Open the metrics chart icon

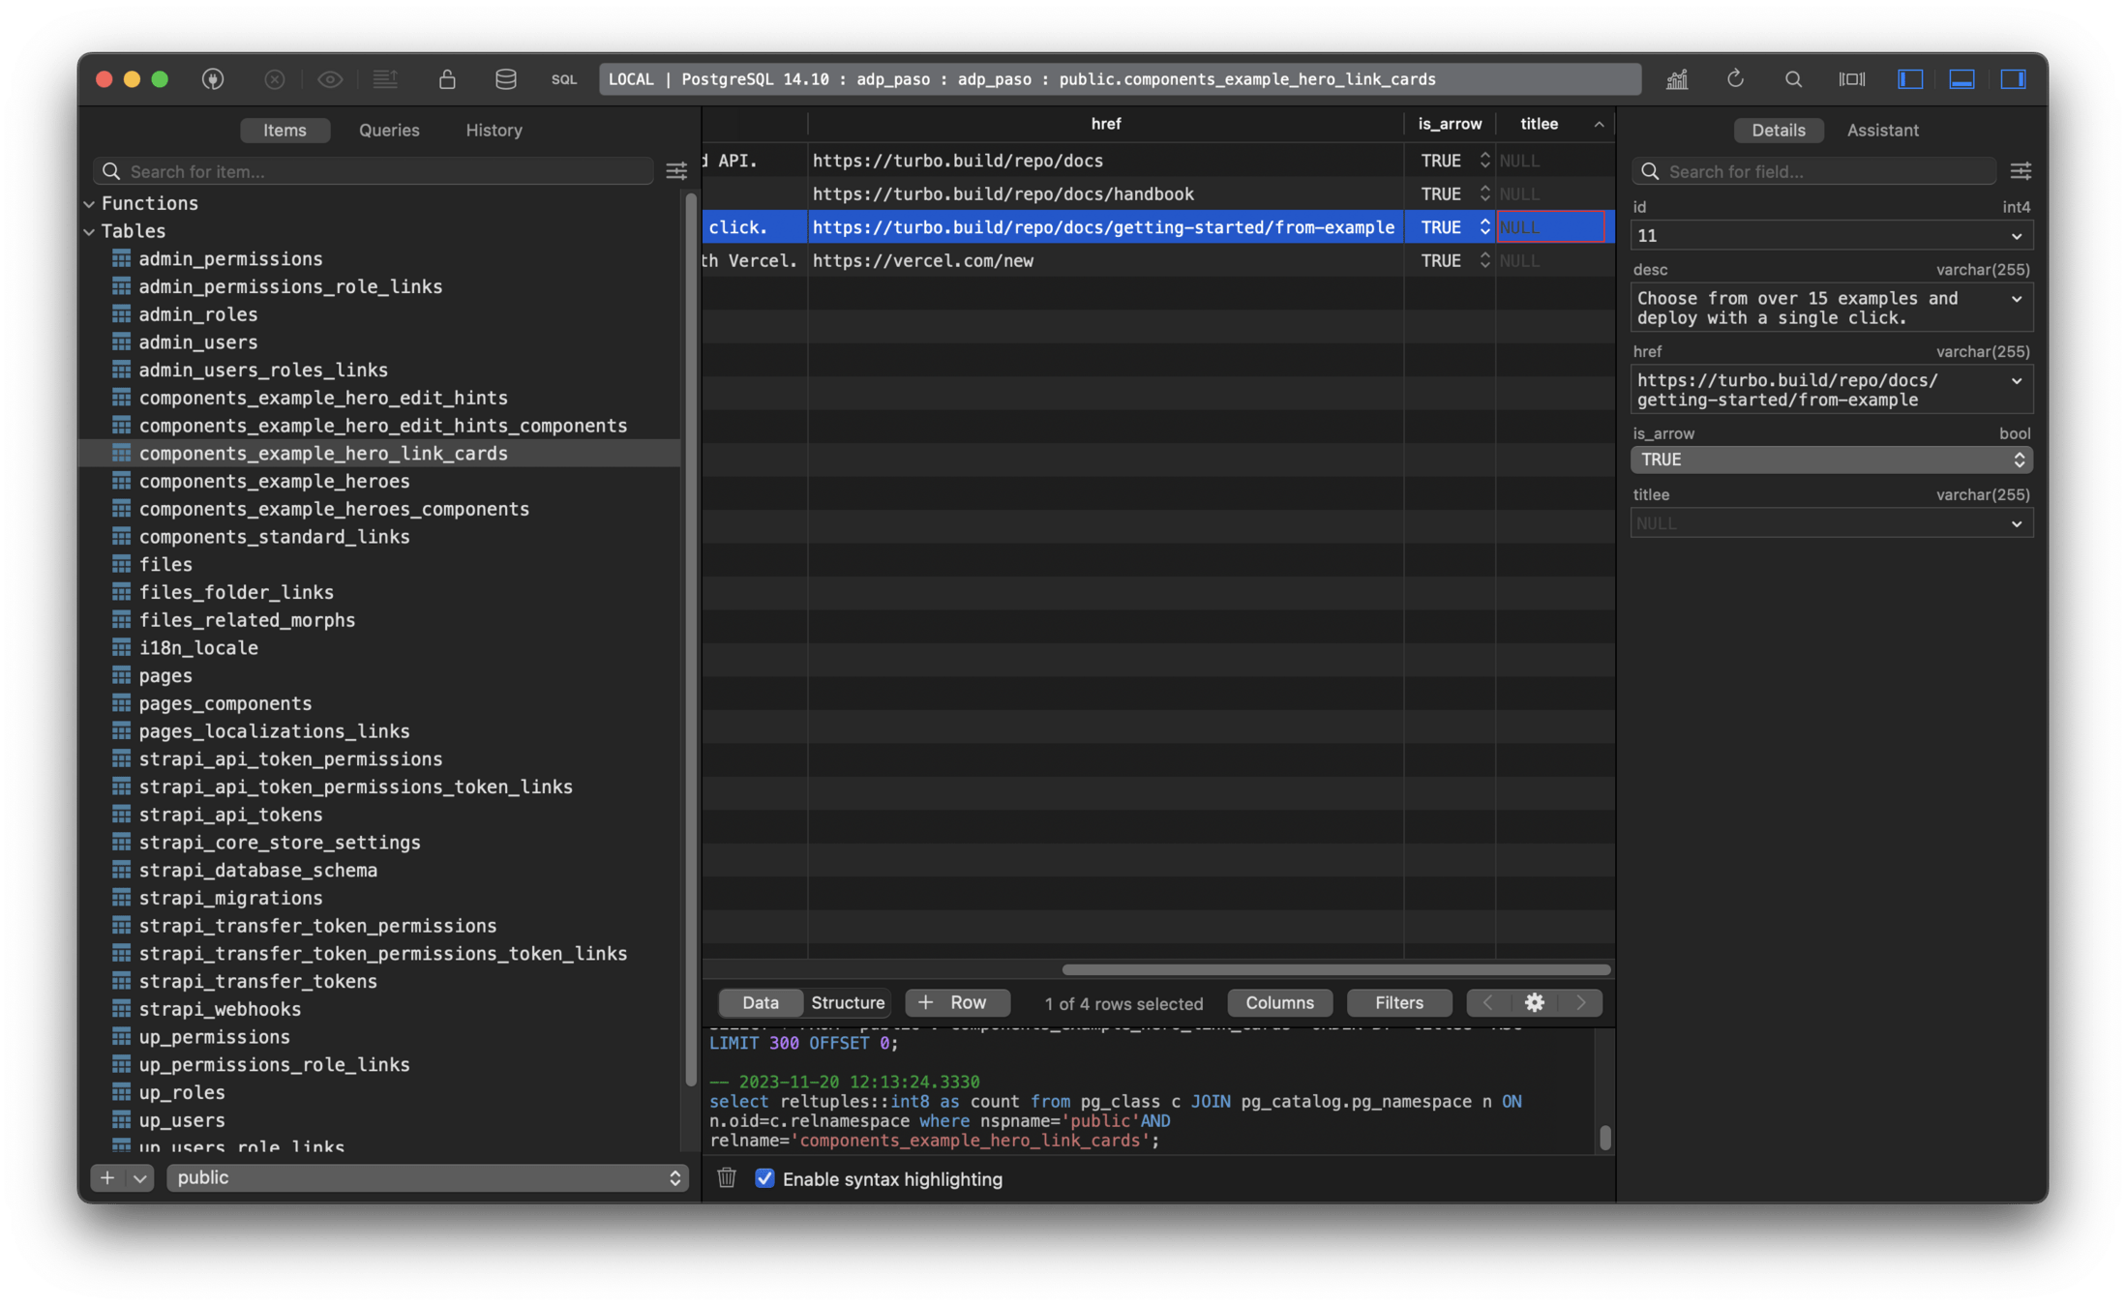pyautogui.click(x=1677, y=79)
